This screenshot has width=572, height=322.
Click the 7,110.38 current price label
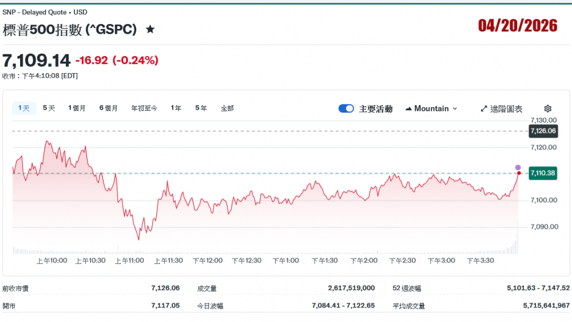point(543,173)
